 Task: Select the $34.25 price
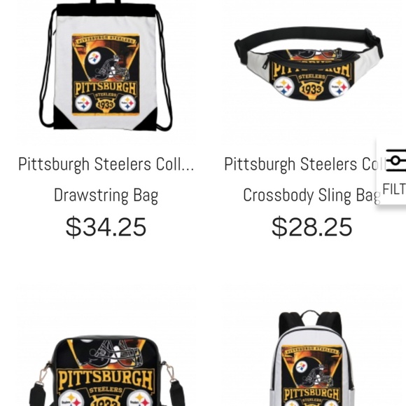pyautogui.click(x=106, y=227)
